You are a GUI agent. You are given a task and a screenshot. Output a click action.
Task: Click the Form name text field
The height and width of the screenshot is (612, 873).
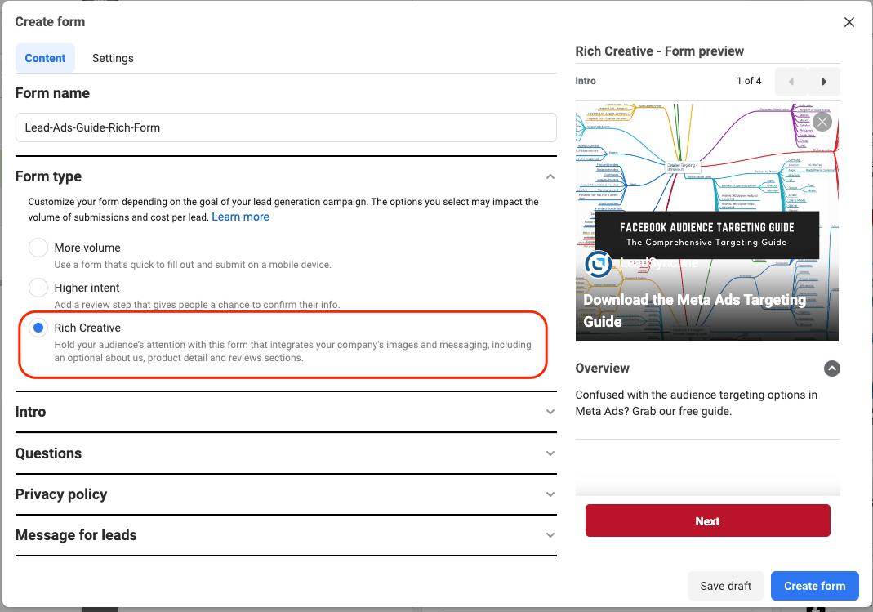(x=286, y=127)
